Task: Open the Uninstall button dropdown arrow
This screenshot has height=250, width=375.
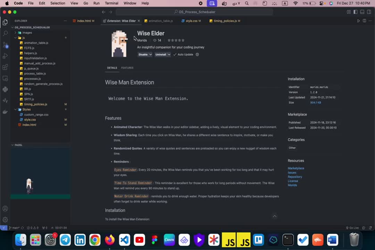Action: coord(169,55)
